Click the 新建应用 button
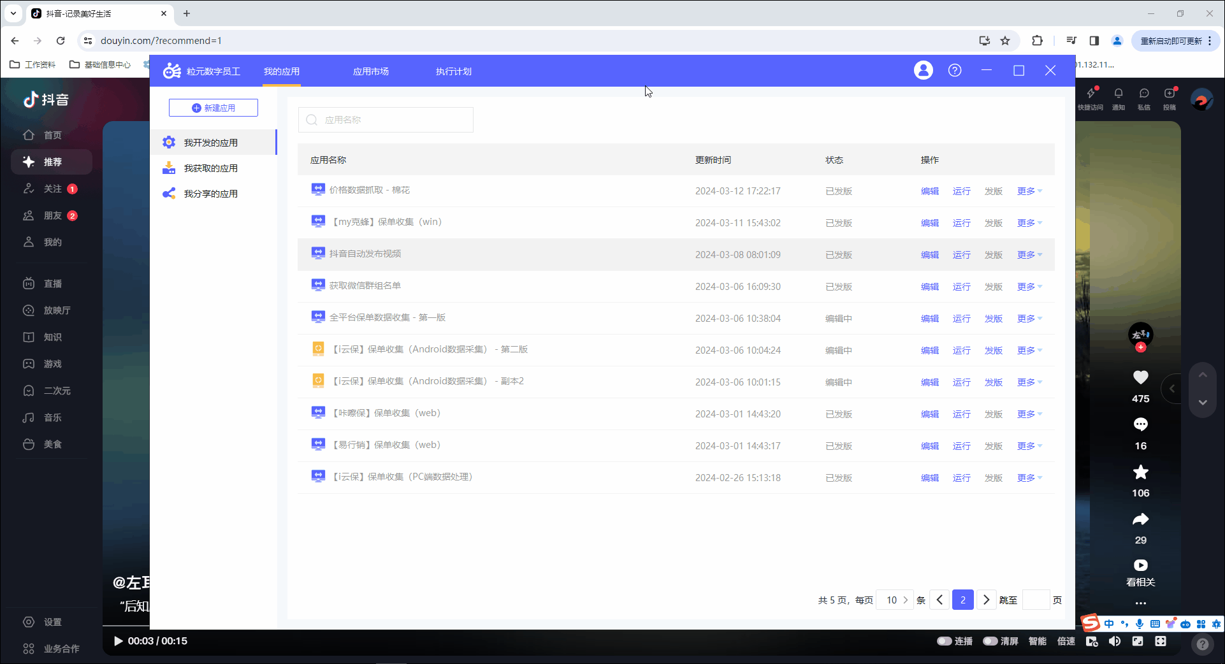 (x=214, y=108)
